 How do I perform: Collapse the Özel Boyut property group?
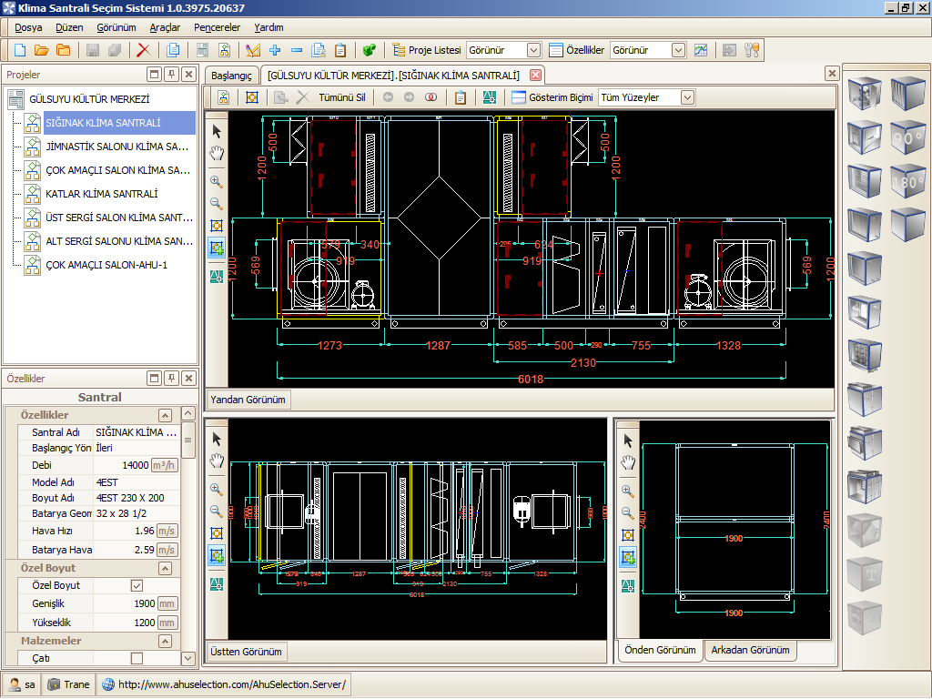[x=166, y=569]
